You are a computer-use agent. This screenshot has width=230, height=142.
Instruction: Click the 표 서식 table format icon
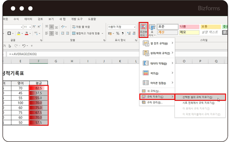(152, 27)
